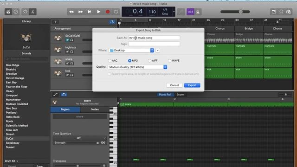Solo the kick track headphones
This screenshot has width=297, height=167.
[x=72, y=75]
